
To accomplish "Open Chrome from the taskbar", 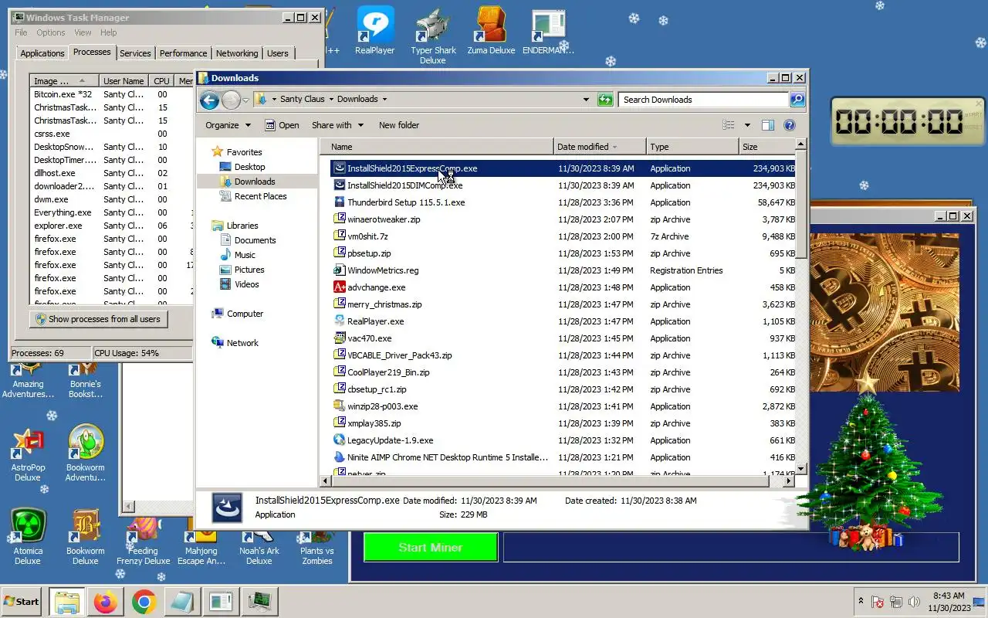I will pos(144,602).
